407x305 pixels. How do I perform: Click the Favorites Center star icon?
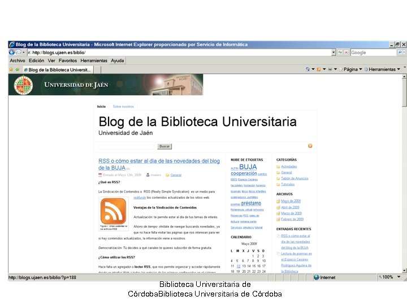click(x=11, y=69)
